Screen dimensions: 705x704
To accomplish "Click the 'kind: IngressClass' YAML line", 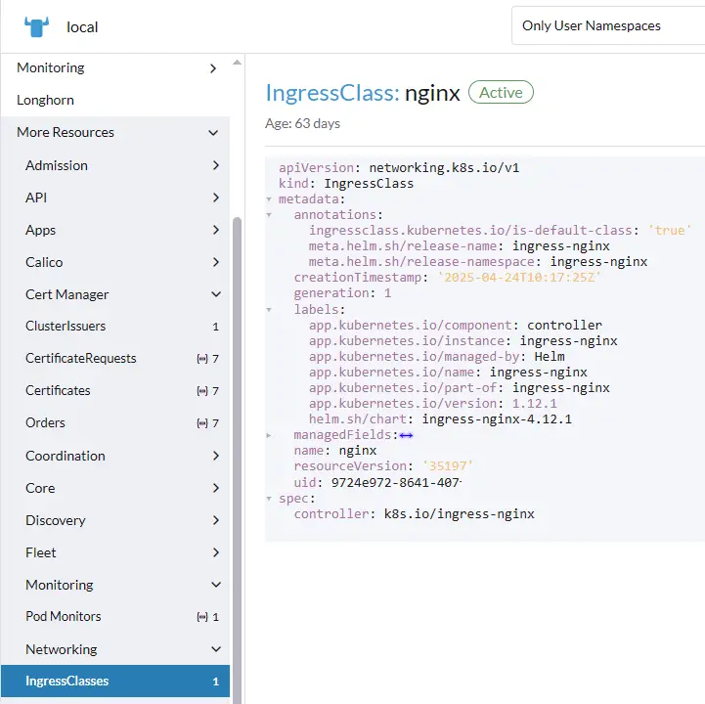I will tap(346, 184).
